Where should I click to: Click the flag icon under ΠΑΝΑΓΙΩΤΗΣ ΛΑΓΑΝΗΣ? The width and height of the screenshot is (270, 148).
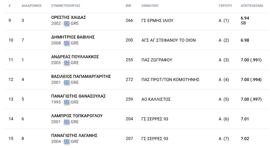tap(67, 141)
